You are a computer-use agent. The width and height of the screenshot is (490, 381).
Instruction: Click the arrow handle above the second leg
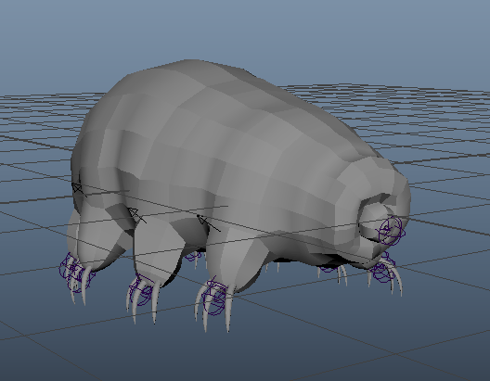click(x=136, y=215)
